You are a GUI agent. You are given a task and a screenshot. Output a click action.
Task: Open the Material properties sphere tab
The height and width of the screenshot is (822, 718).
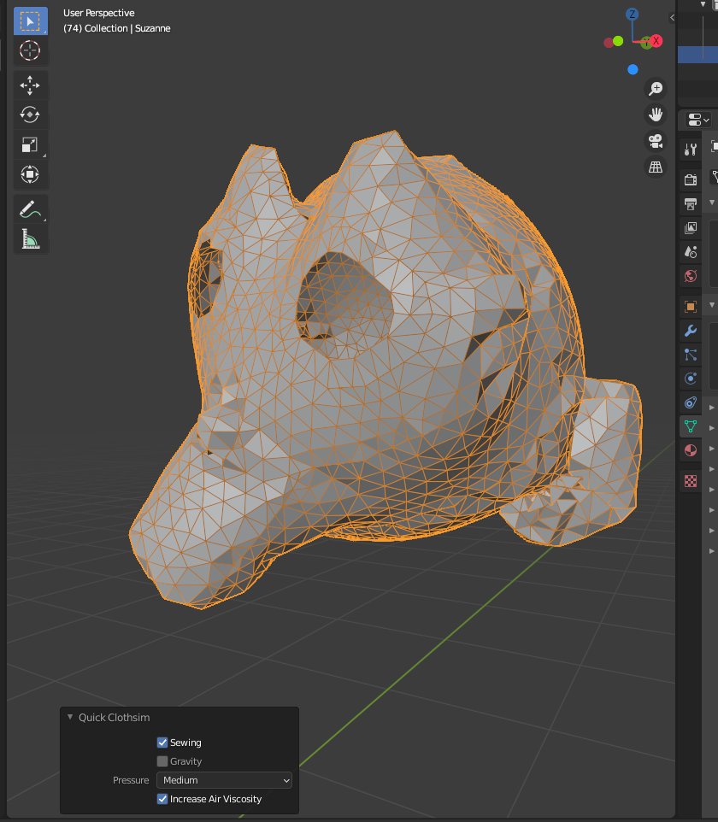[x=691, y=451]
